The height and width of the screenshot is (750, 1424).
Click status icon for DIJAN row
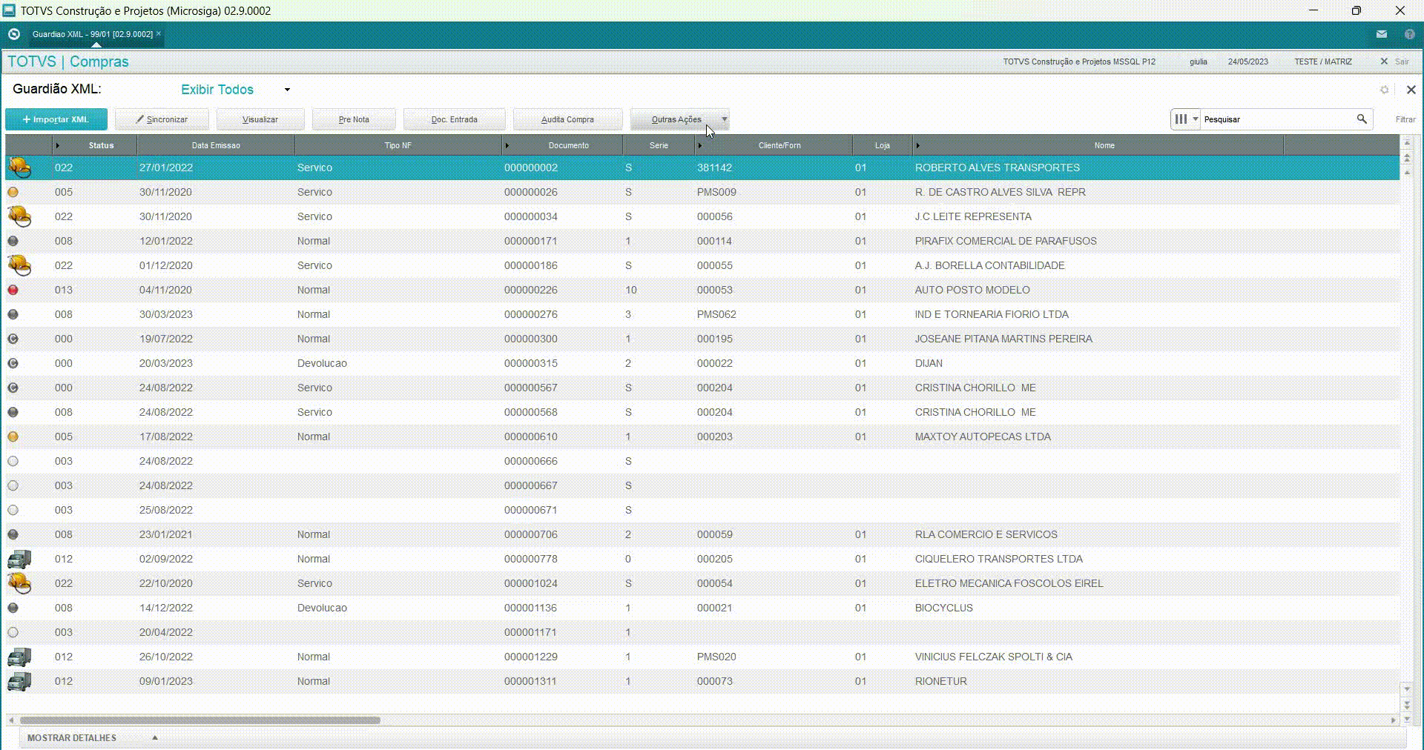13,363
